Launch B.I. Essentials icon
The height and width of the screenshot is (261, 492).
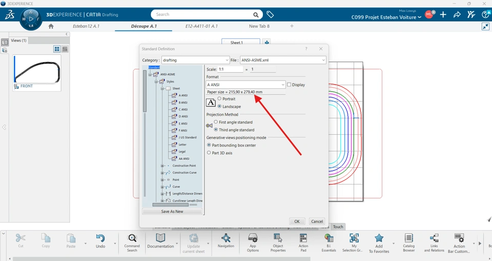click(329, 238)
